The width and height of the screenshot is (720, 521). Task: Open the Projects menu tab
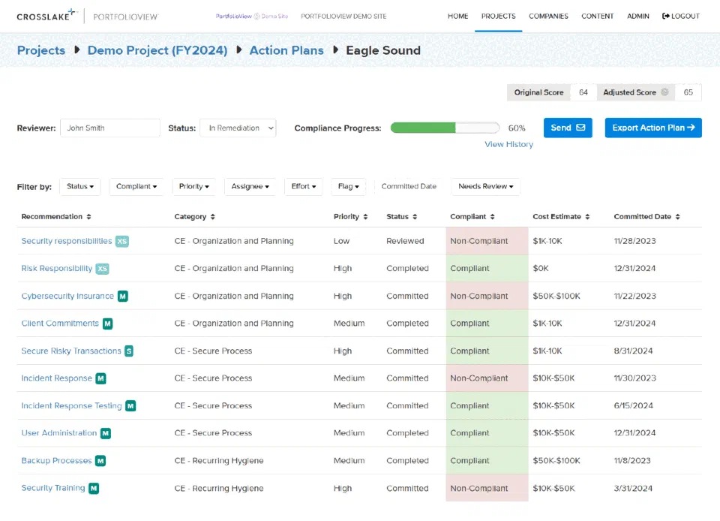click(498, 16)
